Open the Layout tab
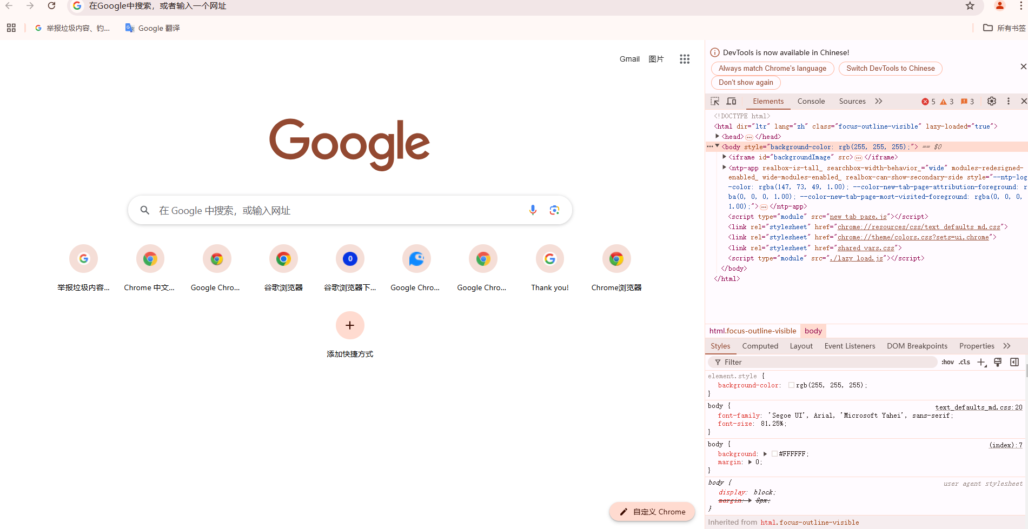 [801, 346]
